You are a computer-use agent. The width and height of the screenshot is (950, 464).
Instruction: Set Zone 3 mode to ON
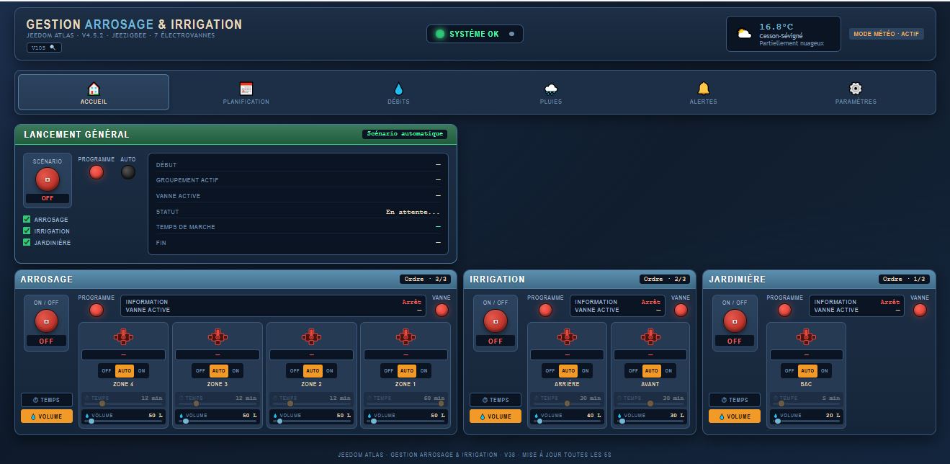[x=236, y=371]
